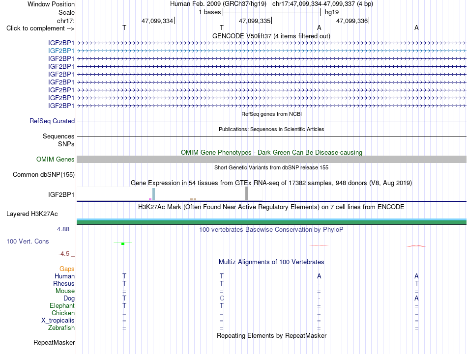The image size is (467, 354).
Task: Select the Elephant alignment row label
Action: click(62, 306)
